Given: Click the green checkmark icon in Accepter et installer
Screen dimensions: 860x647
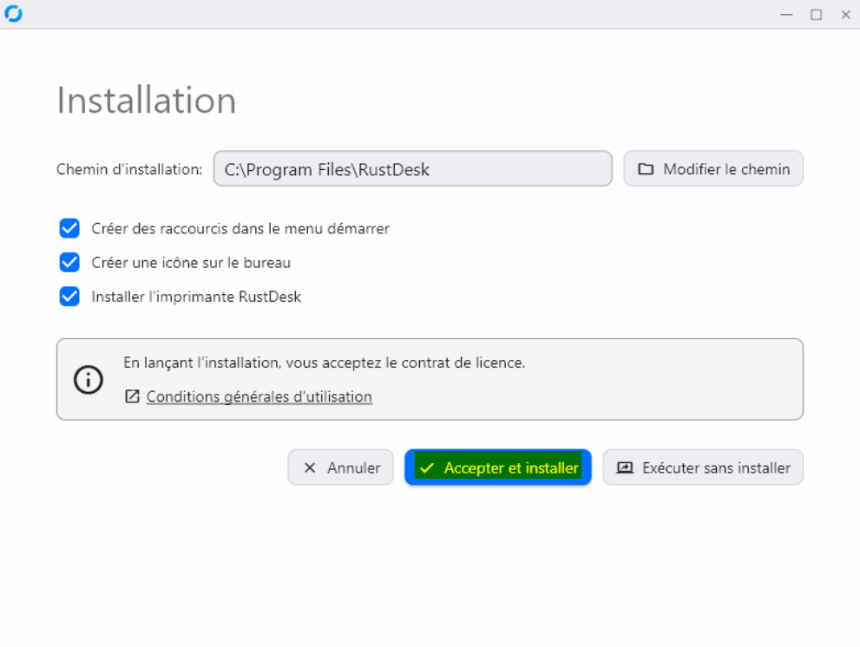Looking at the screenshot, I should [x=426, y=467].
